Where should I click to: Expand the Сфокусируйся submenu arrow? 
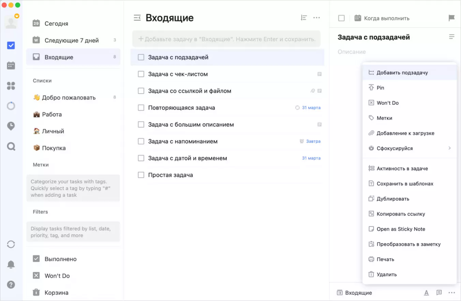pos(449,148)
